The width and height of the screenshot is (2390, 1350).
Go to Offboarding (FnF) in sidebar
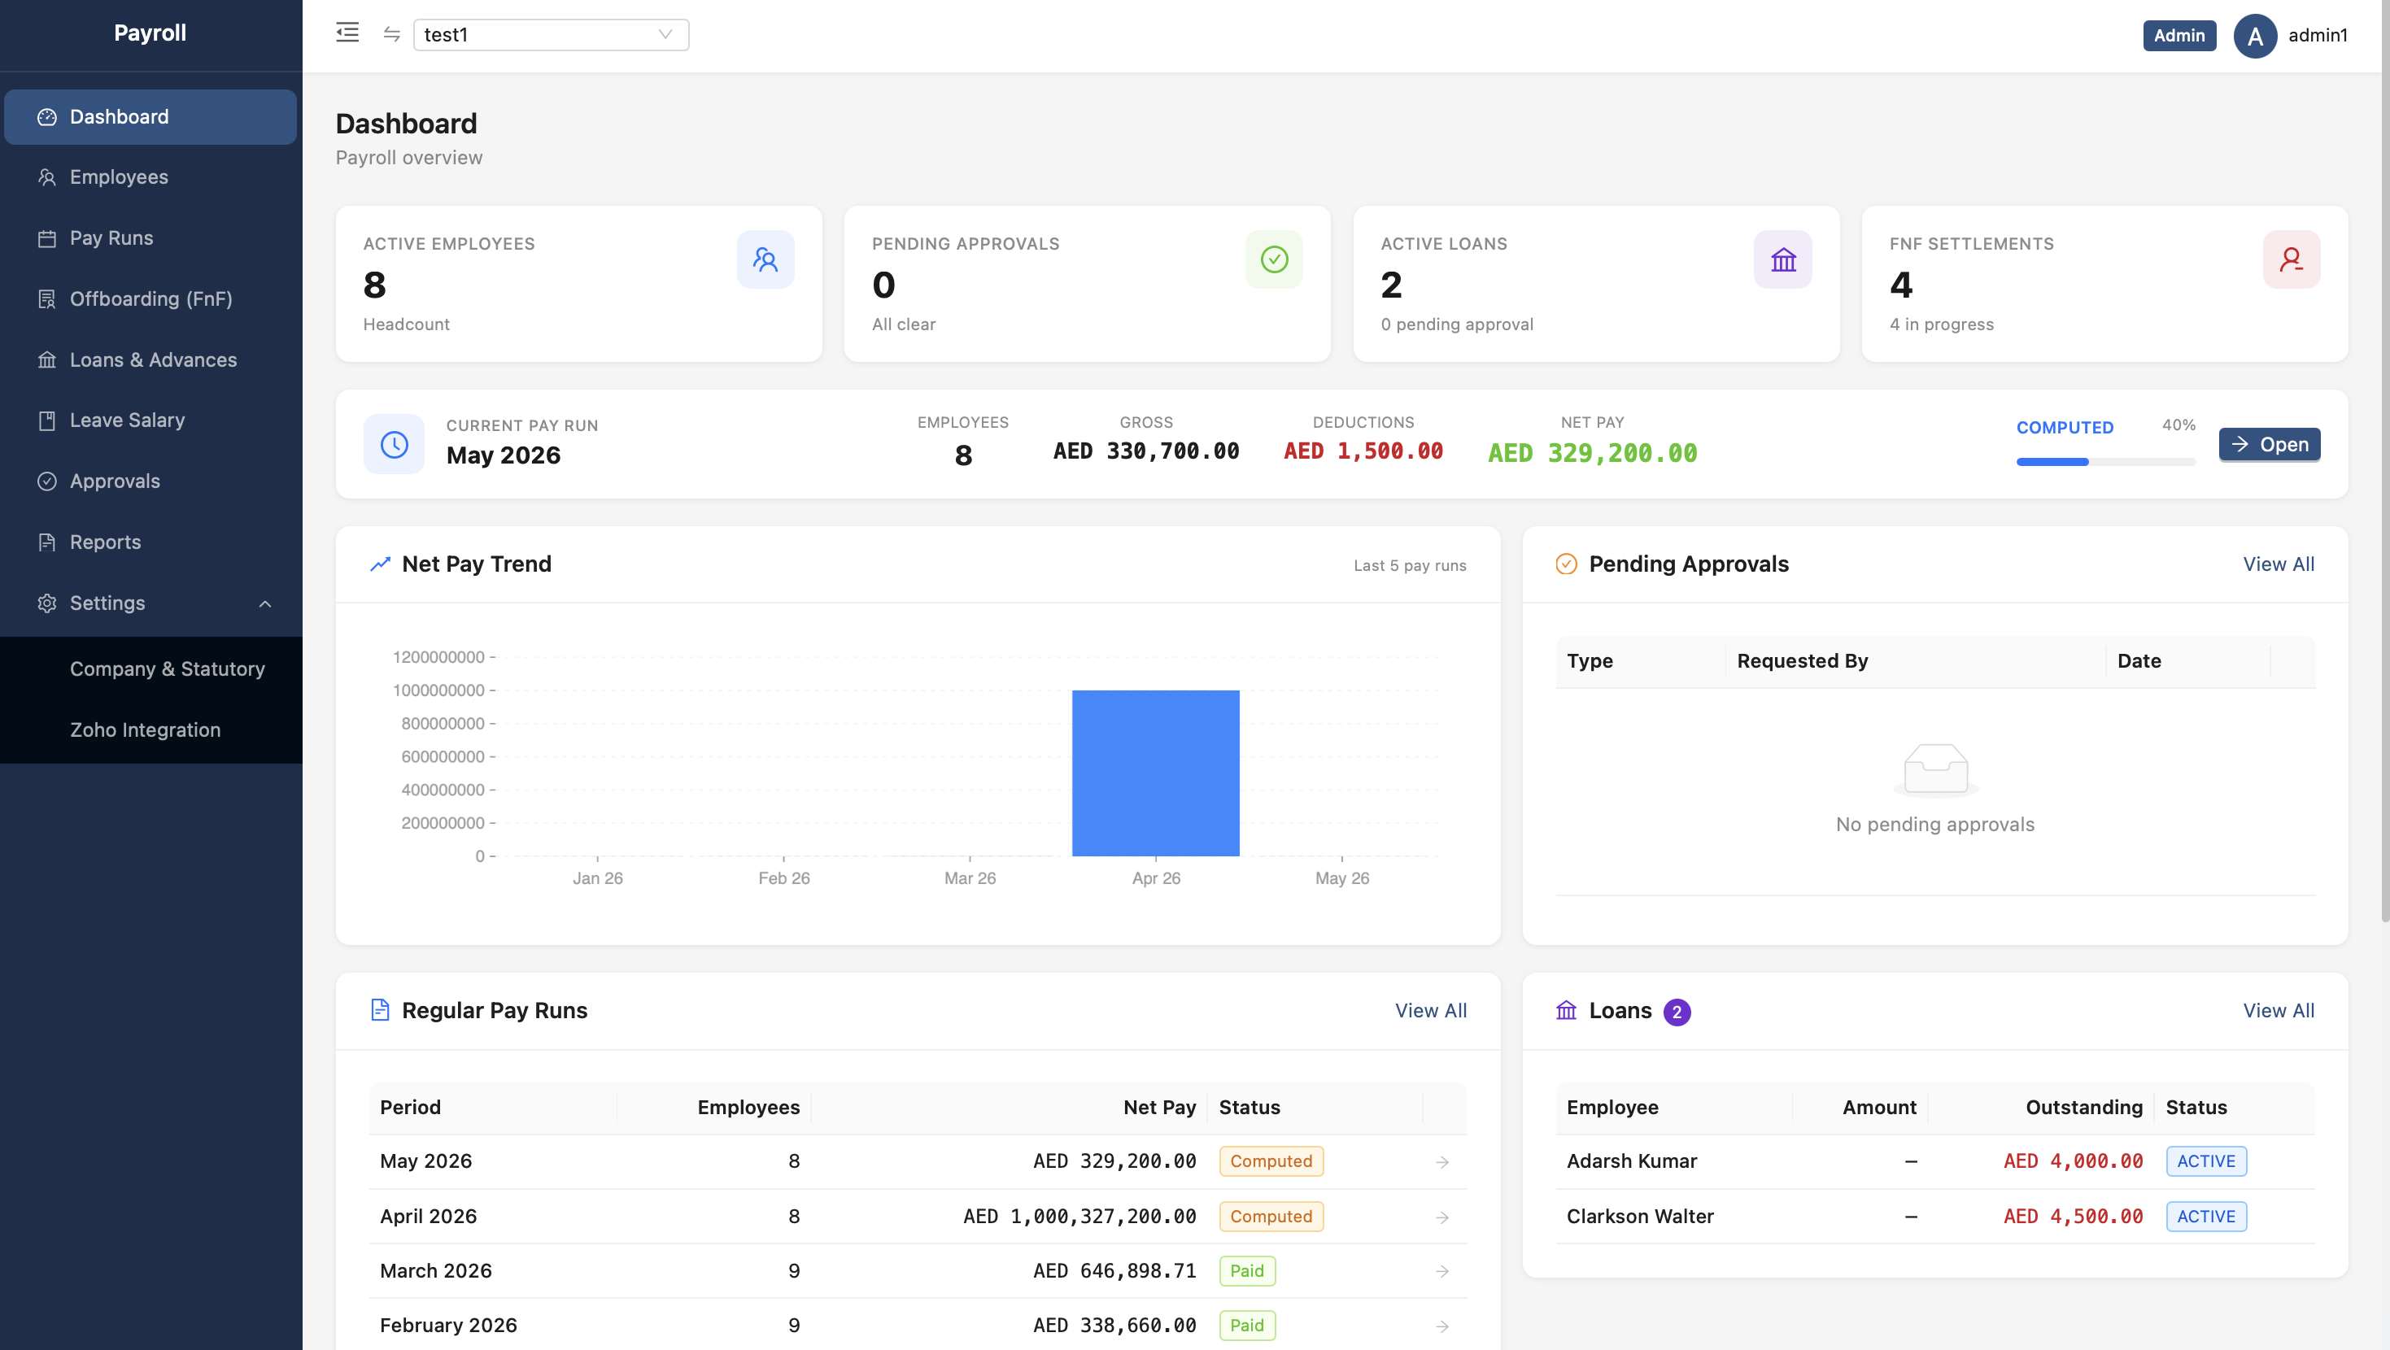tap(150, 298)
